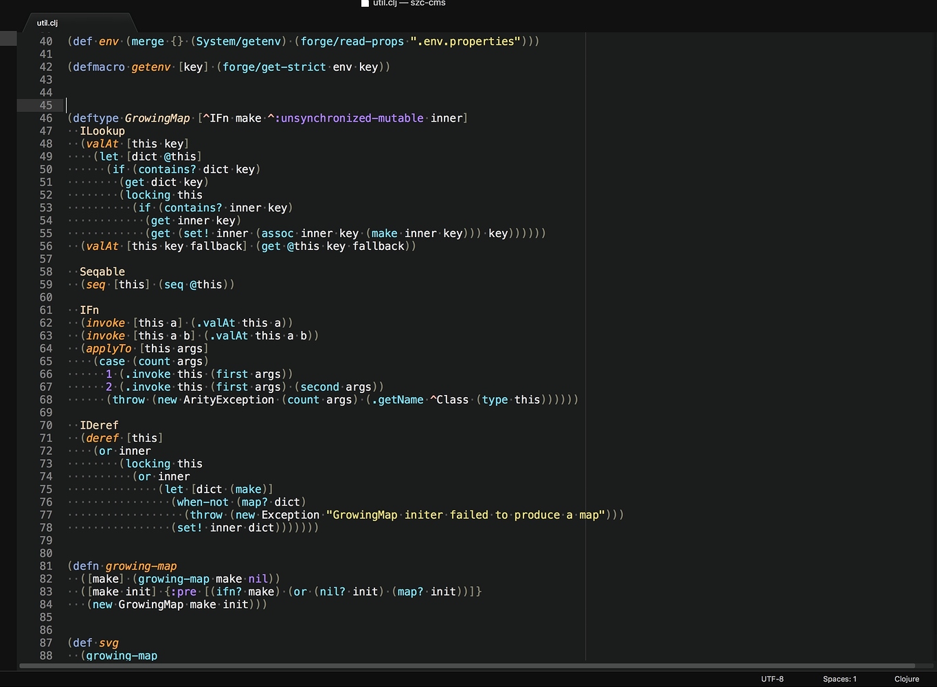This screenshot has height=687, width=937.
Task: Click the growing-map function name on line 81
Action: (x=141, y=565)
